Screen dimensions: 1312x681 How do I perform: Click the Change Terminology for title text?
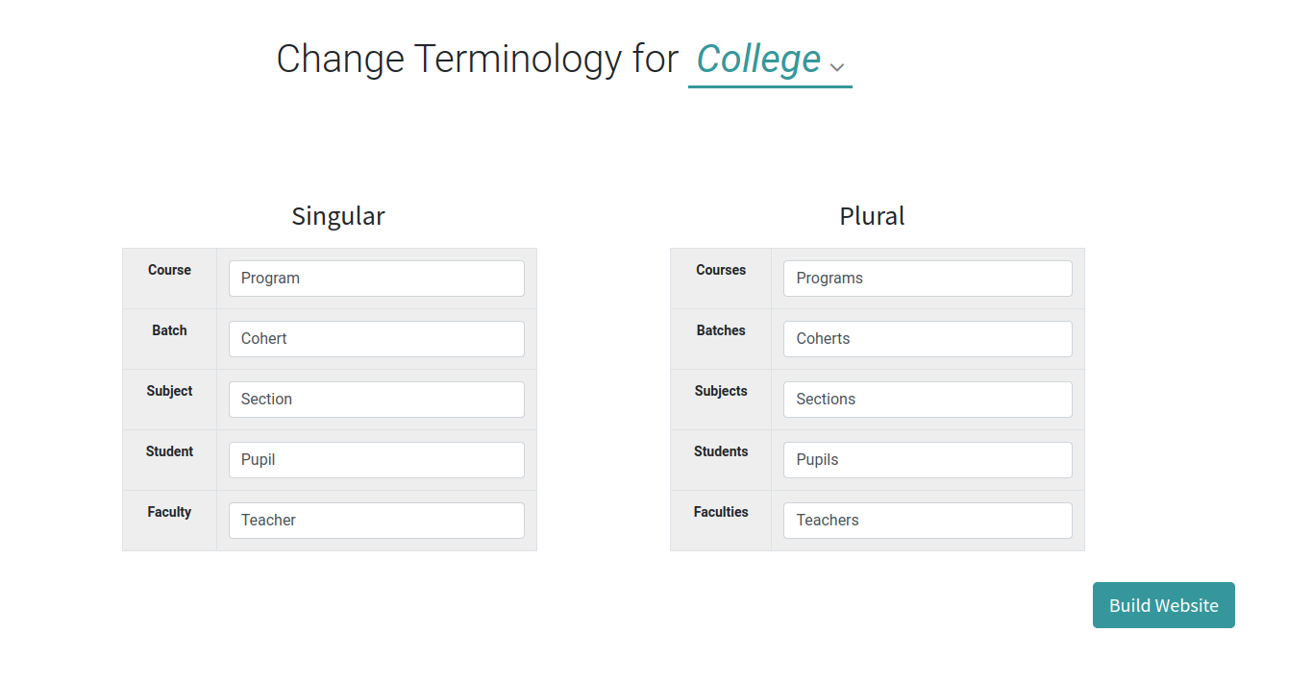(x=477, y=60)
